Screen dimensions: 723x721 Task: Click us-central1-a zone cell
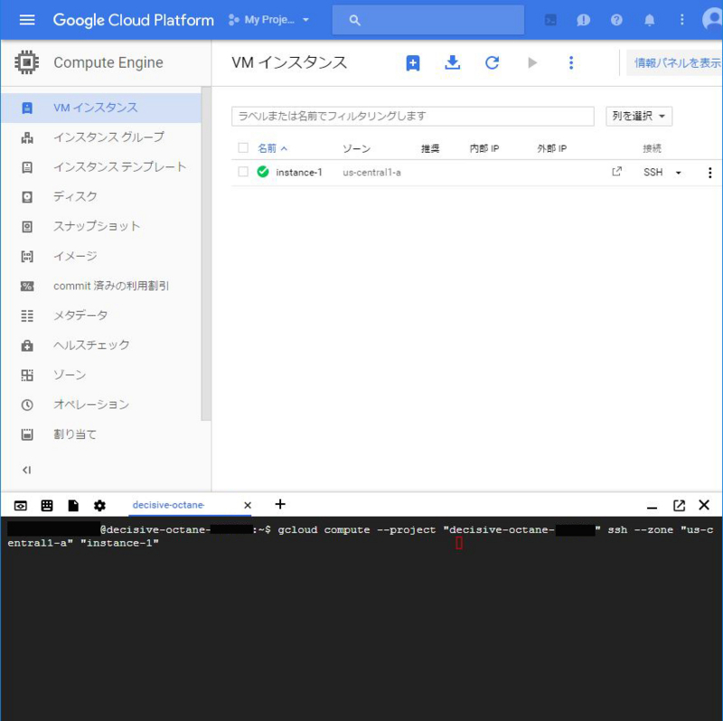[371, 172]
